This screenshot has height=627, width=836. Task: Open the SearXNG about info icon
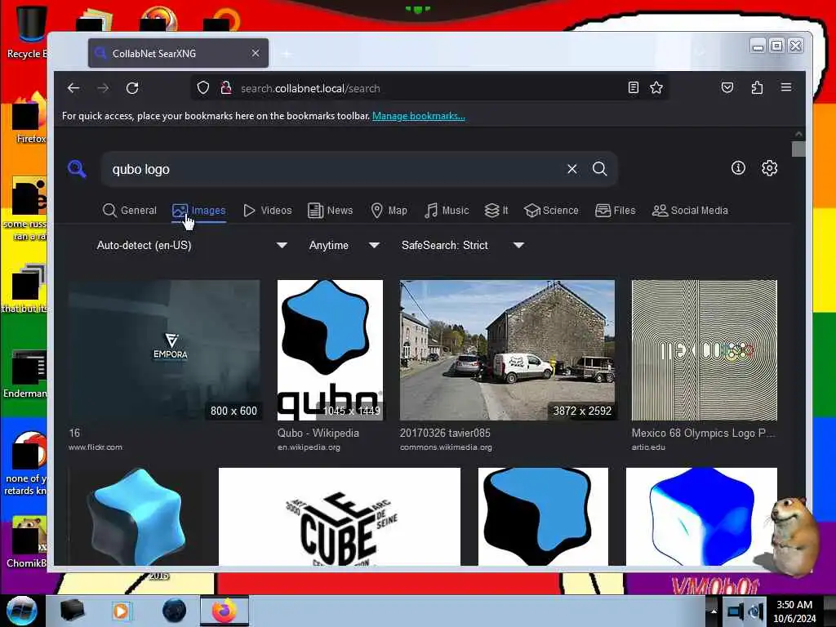[738, 168]
